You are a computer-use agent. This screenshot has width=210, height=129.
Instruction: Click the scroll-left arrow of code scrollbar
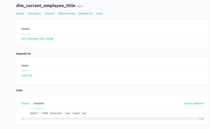[x=23, y=119]
